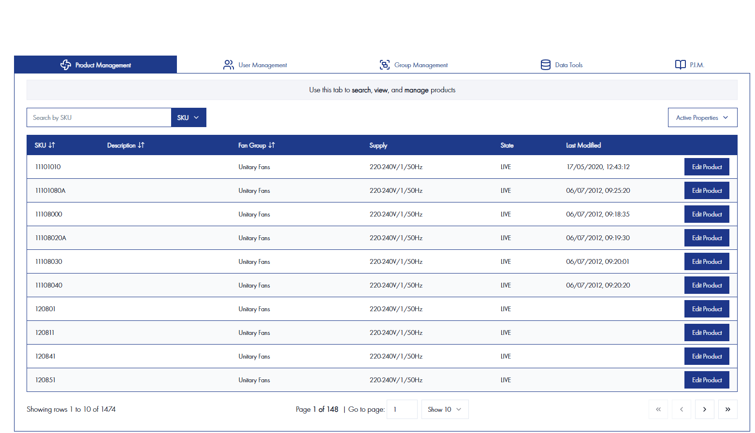Jump to the last page
This screenshot has height=433, width=755.
pyautogui.click(x=728, y=409)
